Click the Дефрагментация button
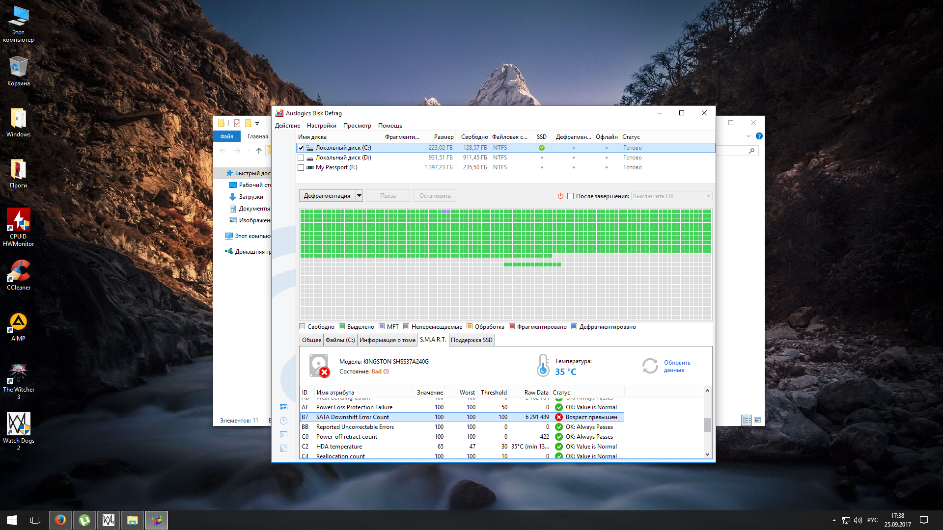 (327, 196)
